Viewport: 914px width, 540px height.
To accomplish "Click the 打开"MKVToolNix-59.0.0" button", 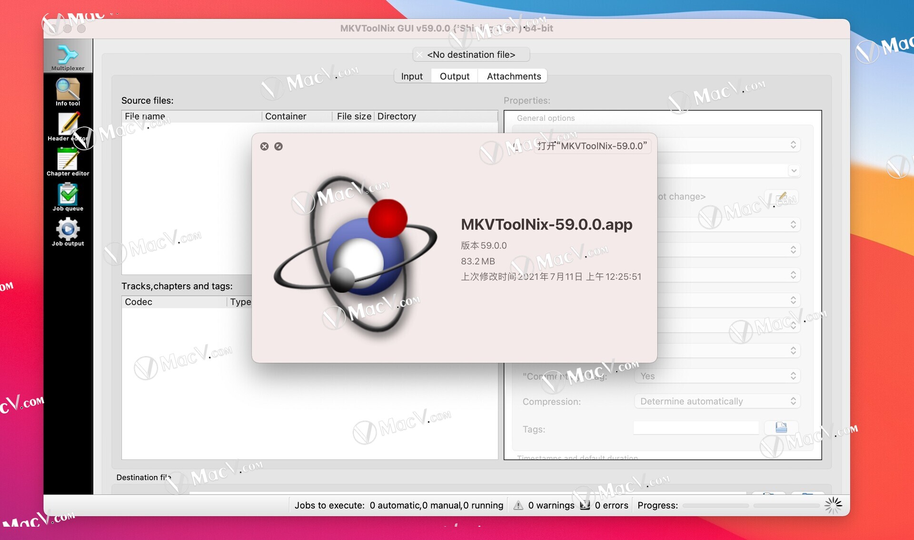I will (592, 146).
